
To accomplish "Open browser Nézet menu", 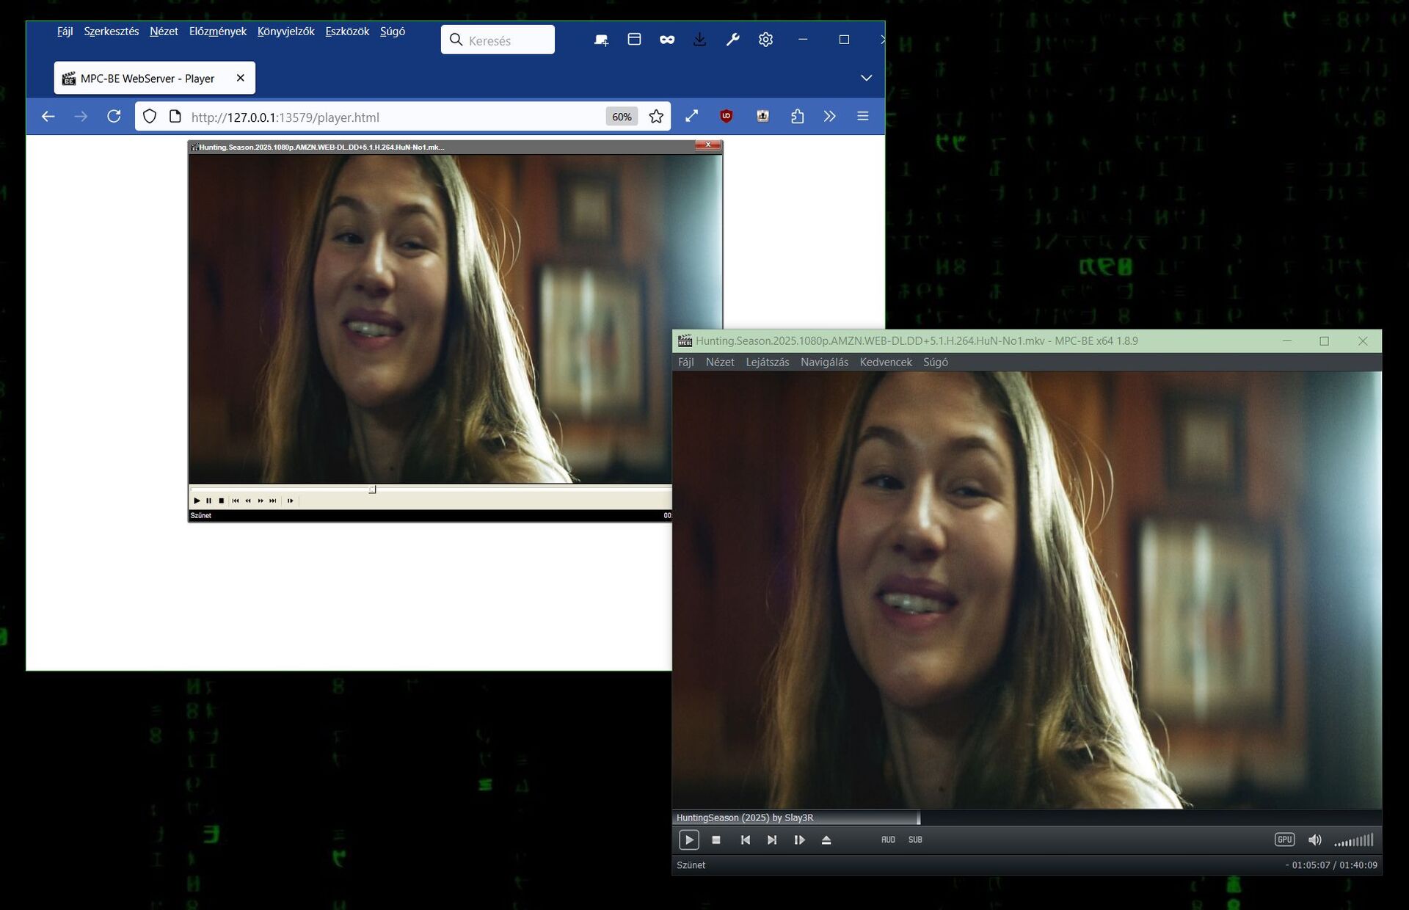I will 164,31.
